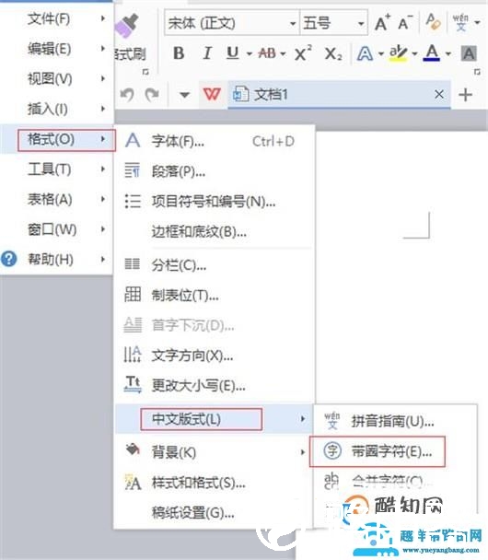This screenshot has width=488, height=560.
Task: Apply strikethrough AB formatting
Action: 267,53
